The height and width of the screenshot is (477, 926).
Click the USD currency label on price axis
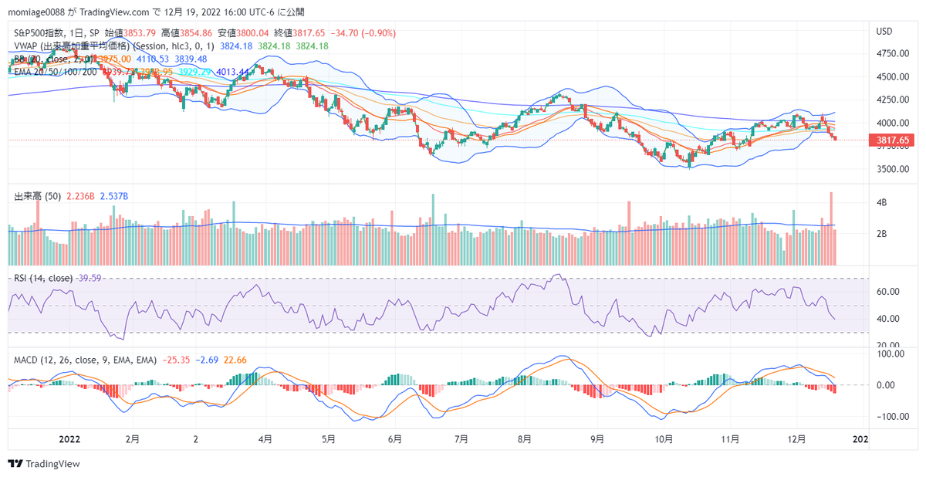click(x=884, y=32)
